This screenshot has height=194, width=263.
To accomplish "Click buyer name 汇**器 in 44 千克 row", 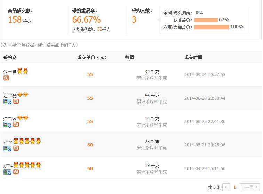I will pos(10,96).
